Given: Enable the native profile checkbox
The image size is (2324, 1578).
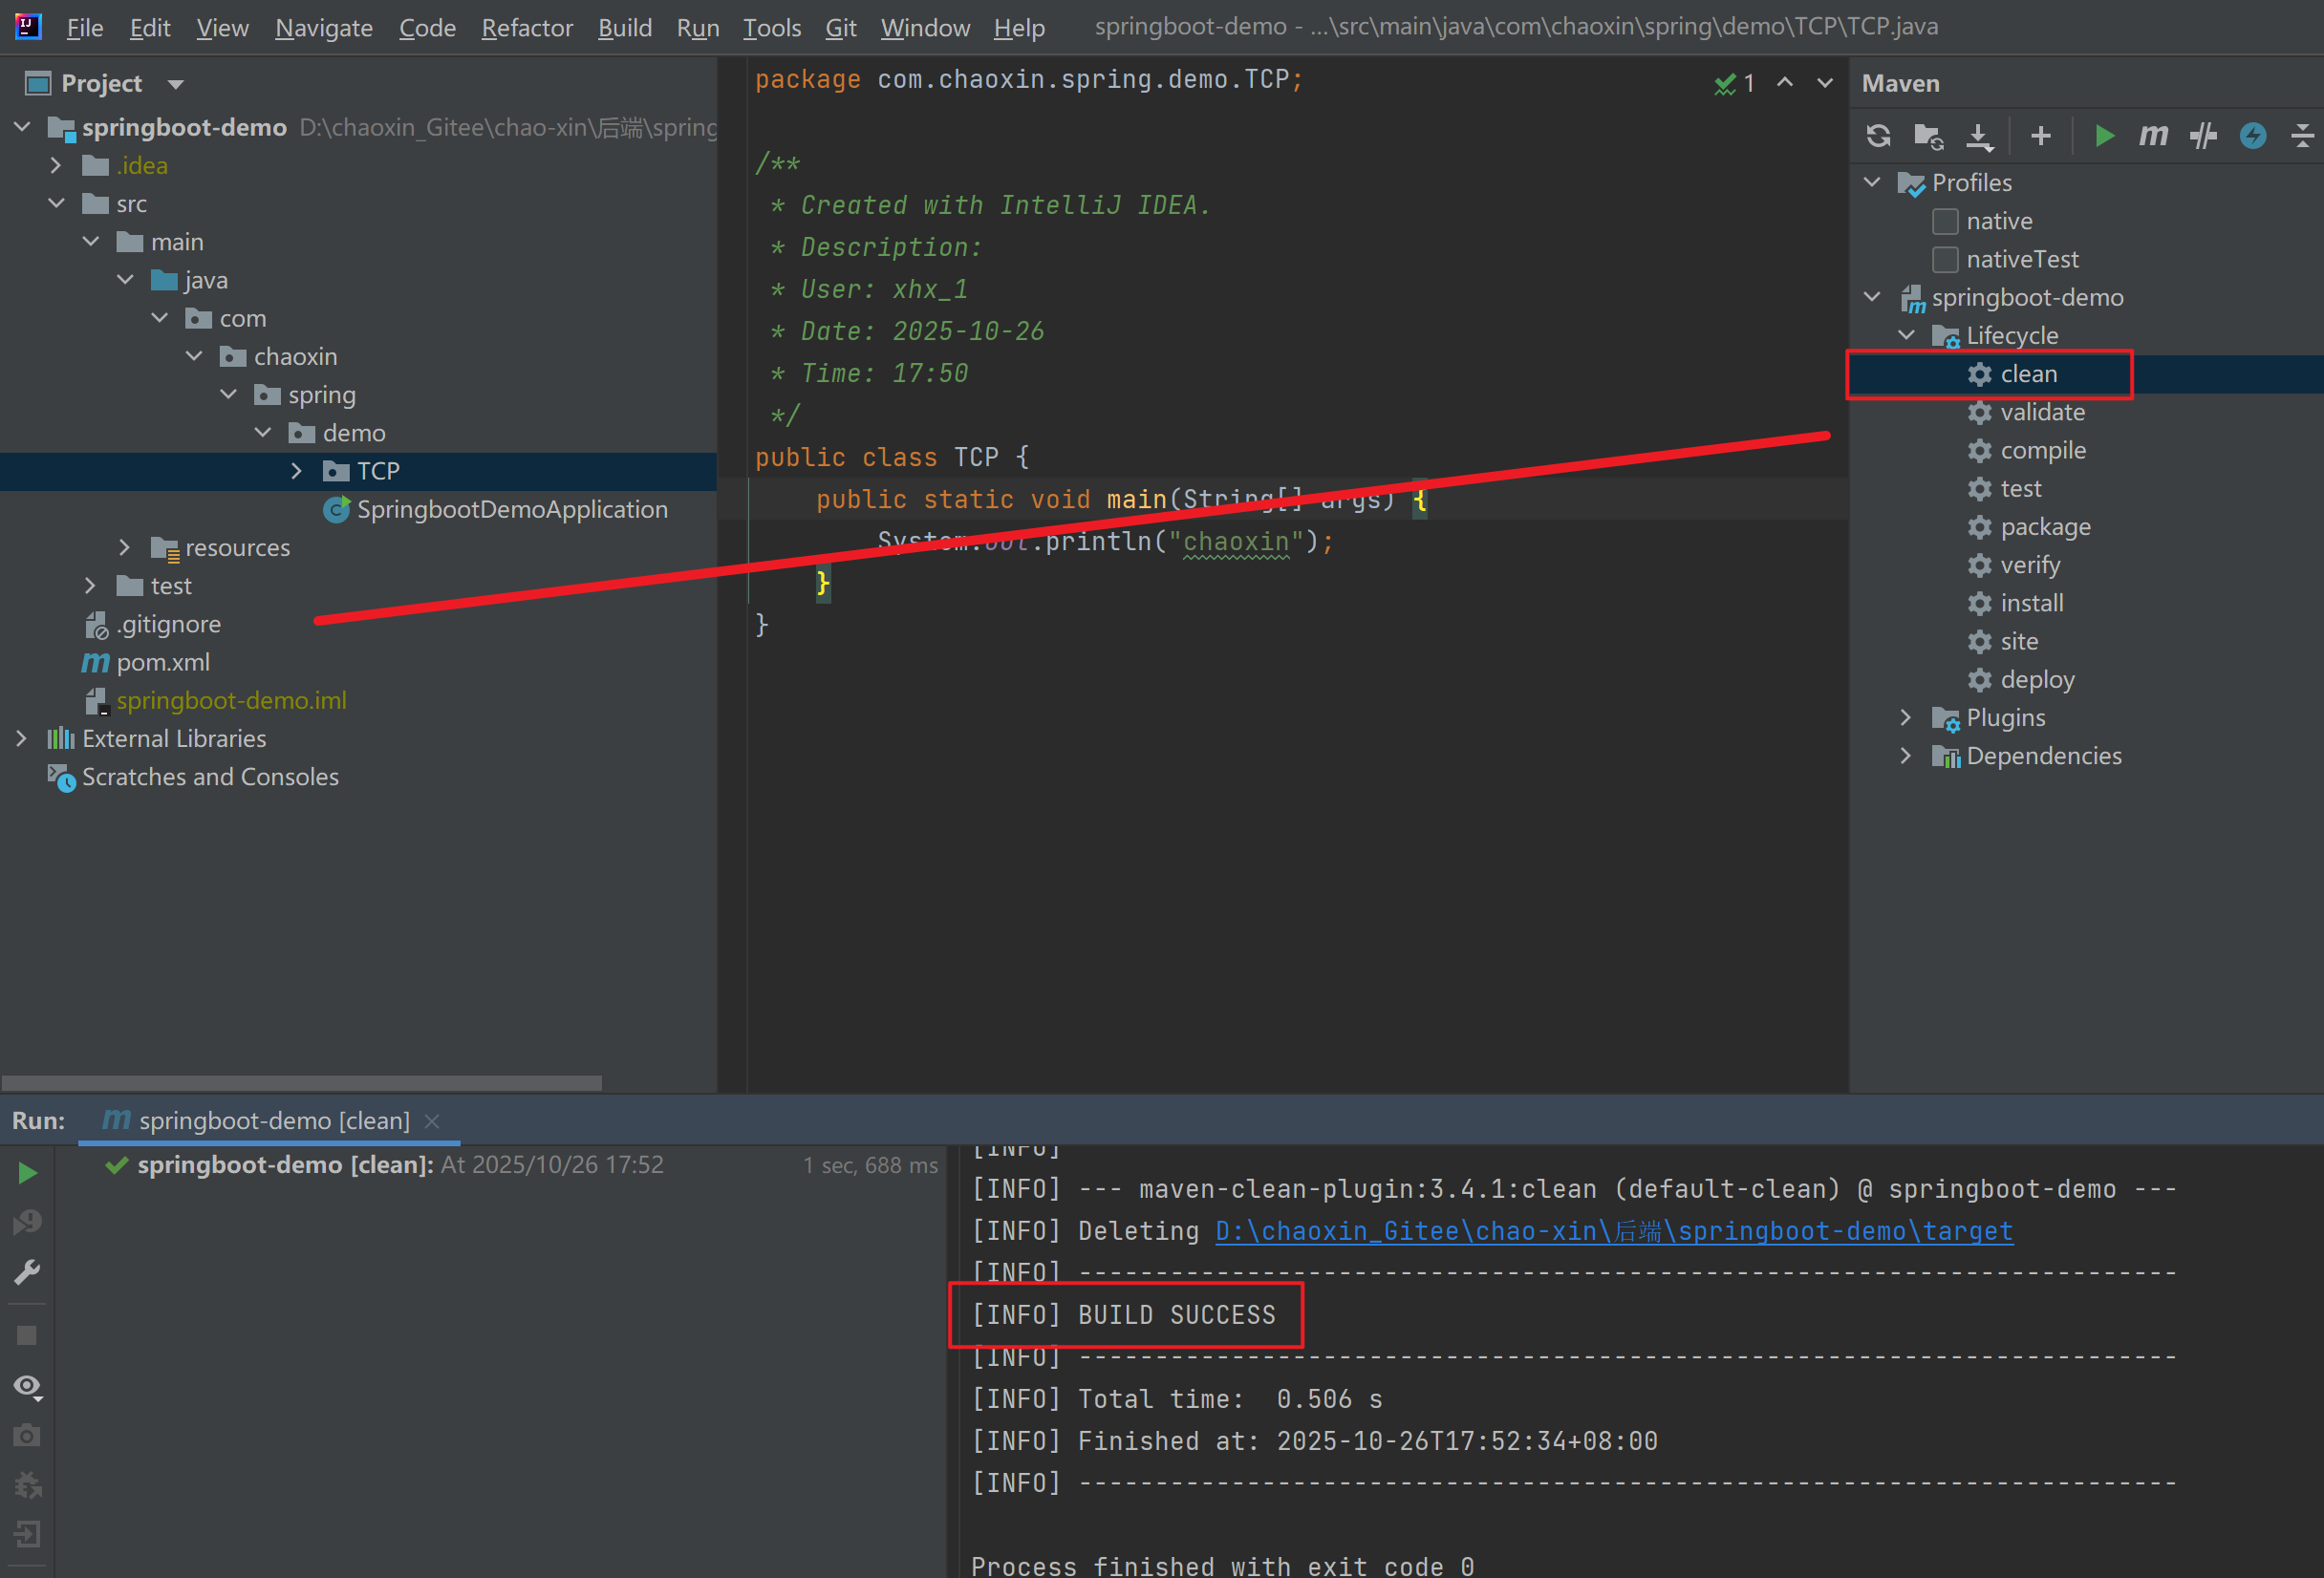Looking at the screenshot, I should (x=1945, y=221).
